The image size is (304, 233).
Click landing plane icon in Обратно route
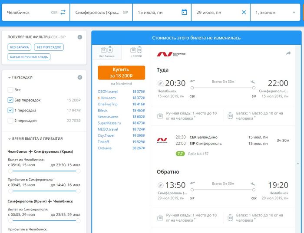[x=253, y=184]
